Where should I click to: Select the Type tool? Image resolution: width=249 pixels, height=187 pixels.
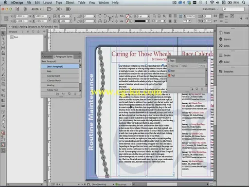coord(3,59)
